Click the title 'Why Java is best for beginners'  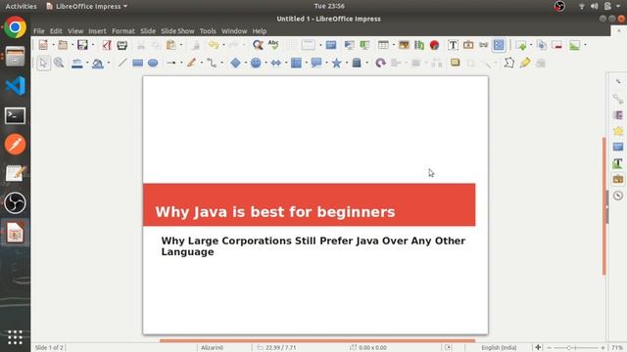(275, 212)
